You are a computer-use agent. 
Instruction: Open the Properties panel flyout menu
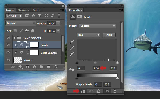click(x=121, y=10)
